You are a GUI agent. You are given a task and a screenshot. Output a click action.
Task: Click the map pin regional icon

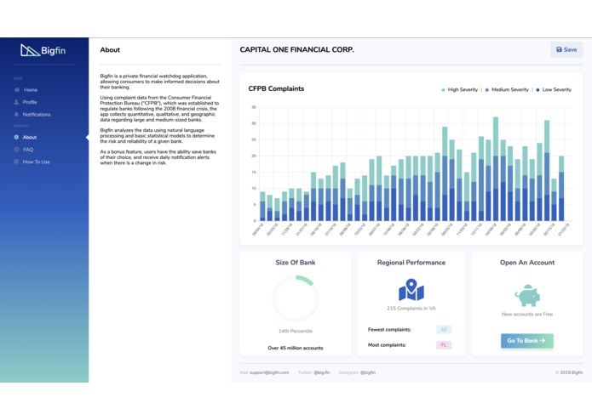click(x=411, y=290)
